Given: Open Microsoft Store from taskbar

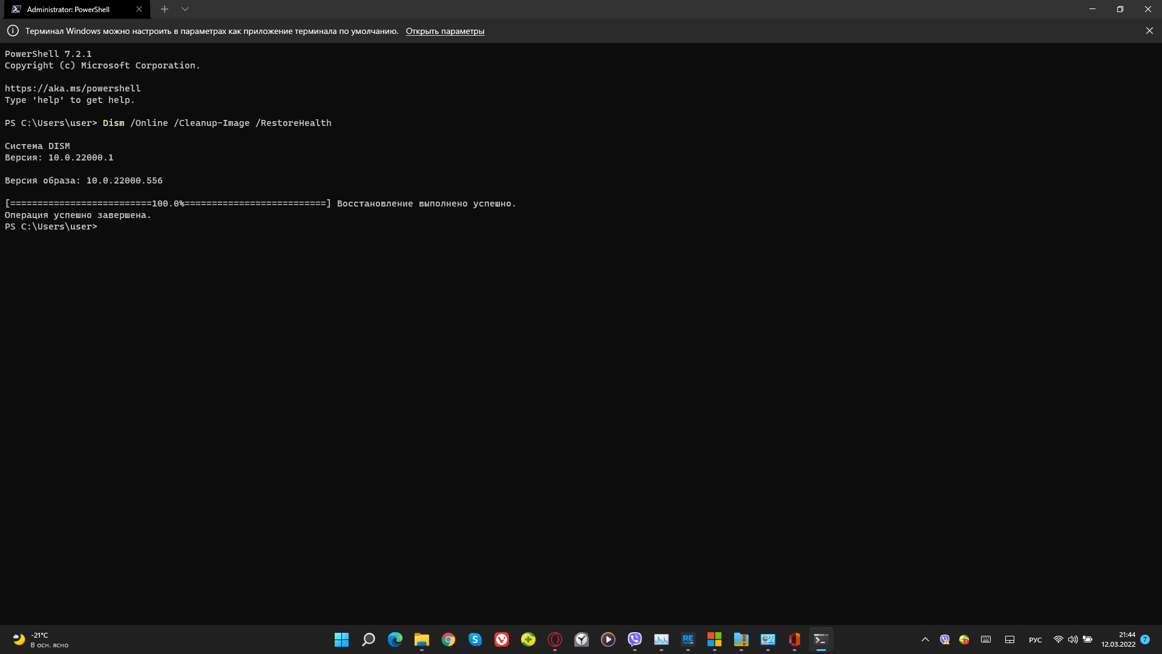Looking at the screenshot, I should pos(714,639).
